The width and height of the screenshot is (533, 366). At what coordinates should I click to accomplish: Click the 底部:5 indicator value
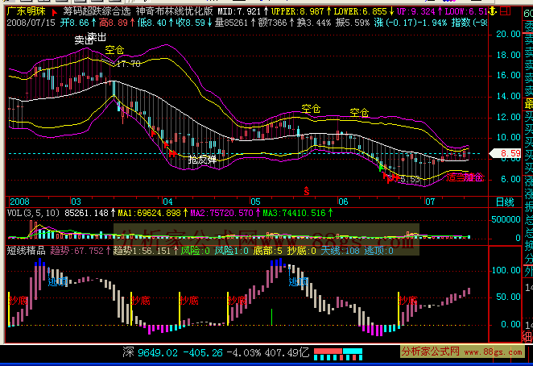267,251
